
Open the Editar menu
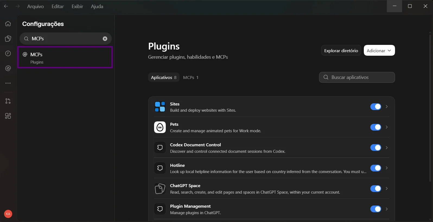(58, 6)
